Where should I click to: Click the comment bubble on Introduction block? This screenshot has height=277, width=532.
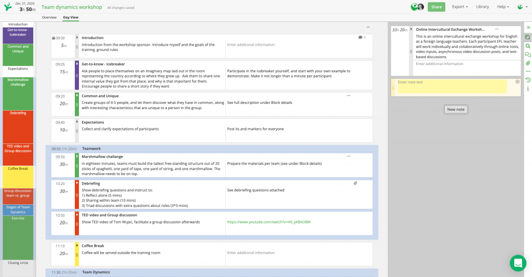coord(362,38)
